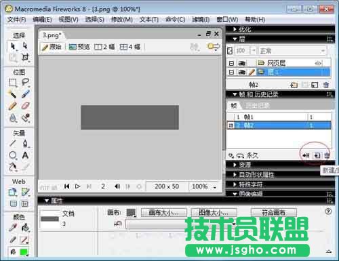Toggle hide slices and hotspots button
Screen dimensions: 339x261
click(x=14, y=204)
